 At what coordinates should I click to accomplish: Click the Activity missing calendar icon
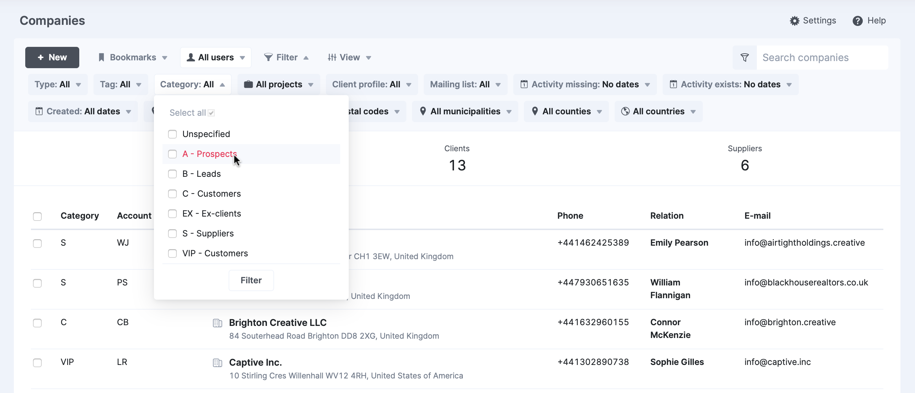(524, 84)
